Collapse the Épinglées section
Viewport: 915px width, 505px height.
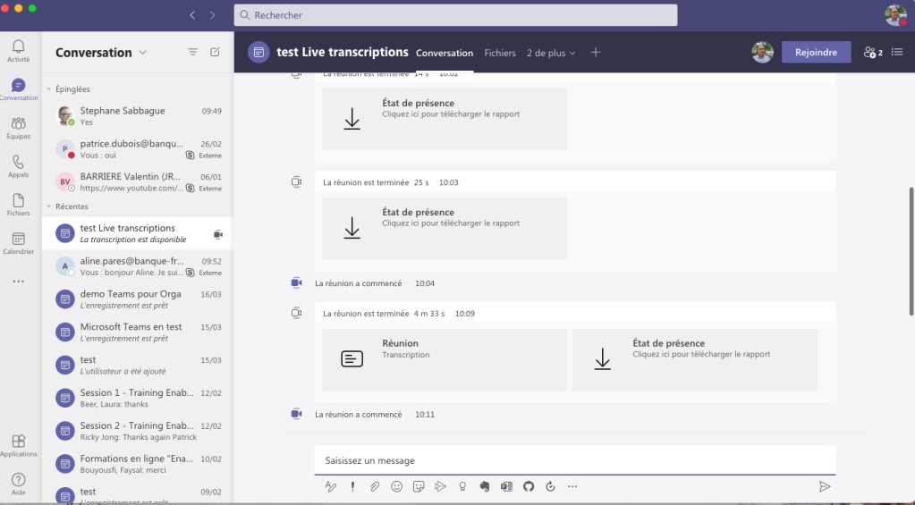tap(49, 89)
